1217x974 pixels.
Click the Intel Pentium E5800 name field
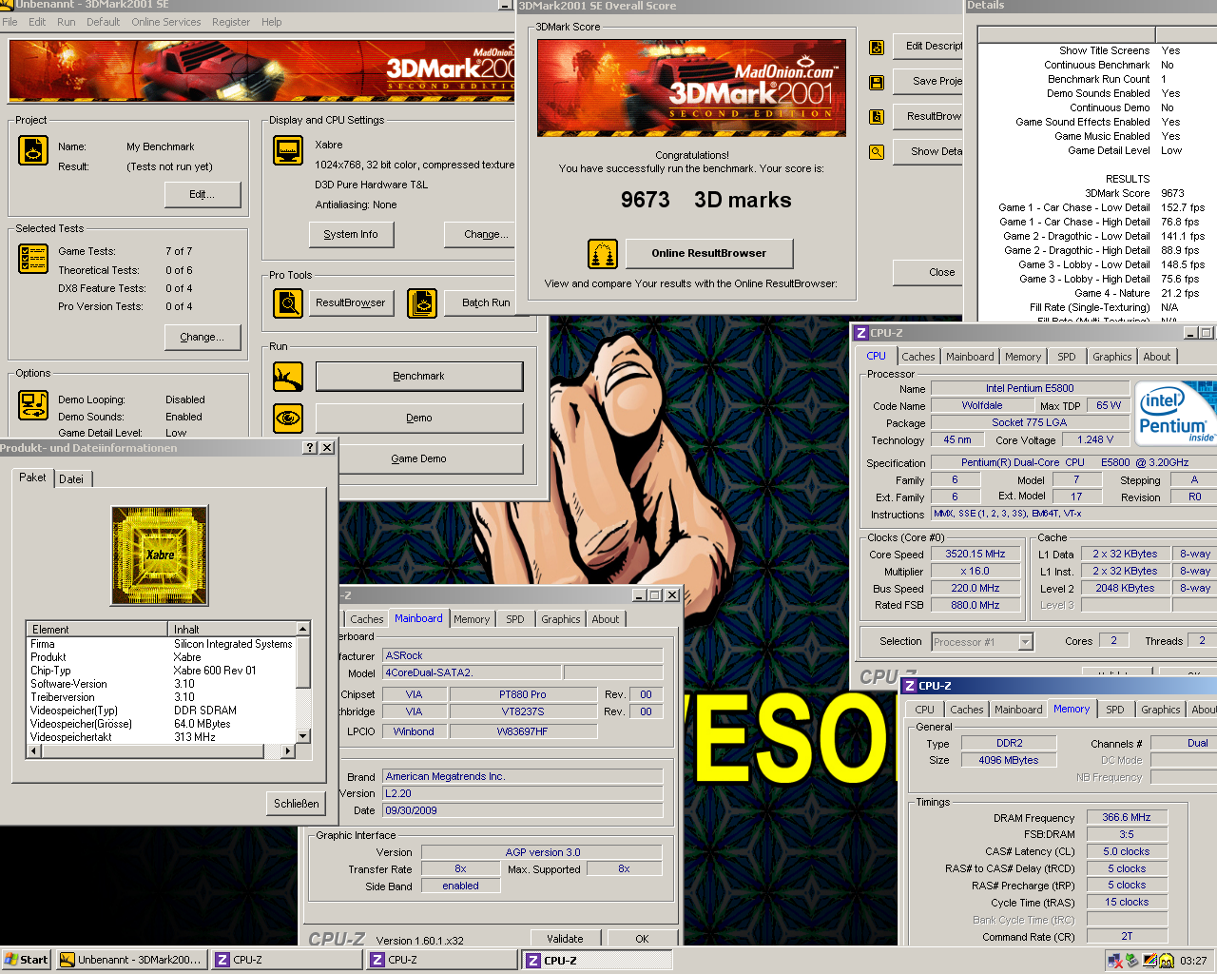1030,388
